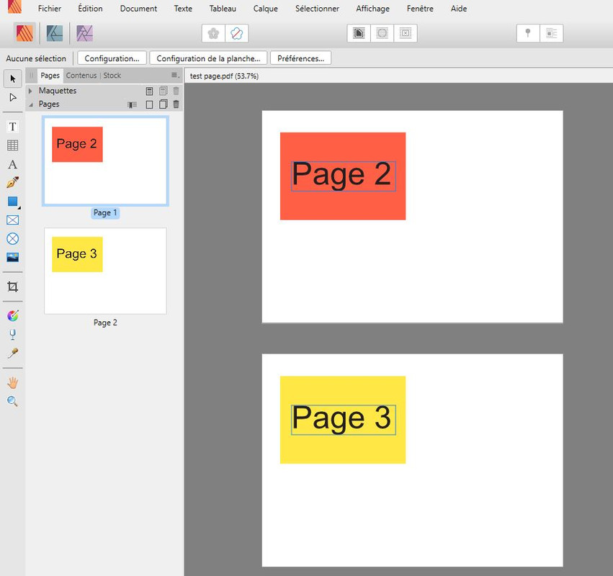Open the Édition menu

click(x=90, y=8)
